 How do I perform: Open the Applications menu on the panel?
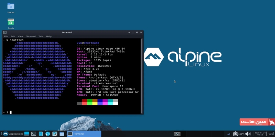(x=13, y=134)
